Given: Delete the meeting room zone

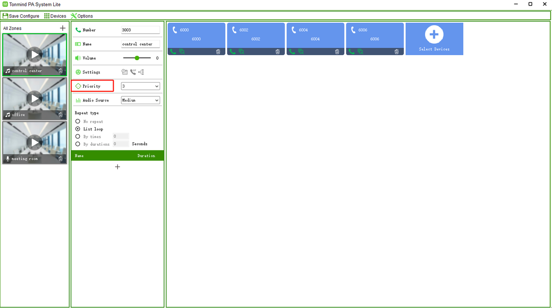Looking at the screenshot, I should pyautogui.click(x=61, y=159).
